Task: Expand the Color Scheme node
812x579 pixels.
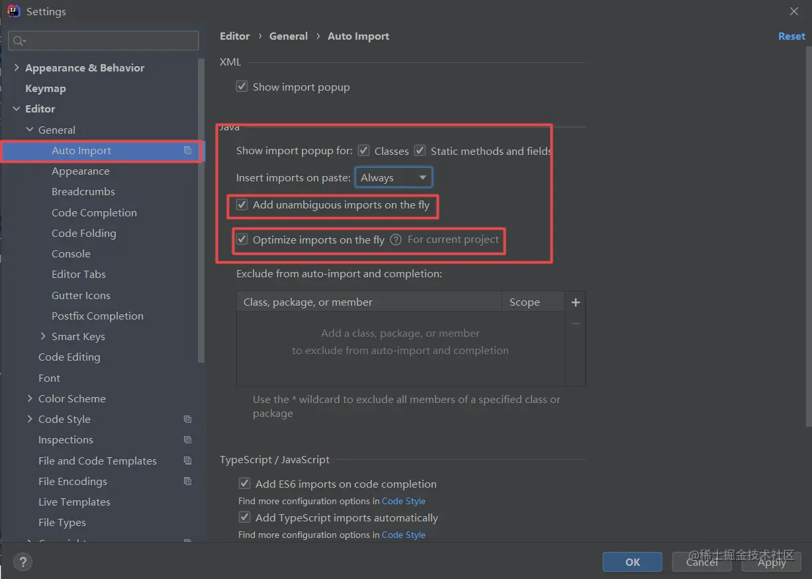Action: [x=30, y=399]
